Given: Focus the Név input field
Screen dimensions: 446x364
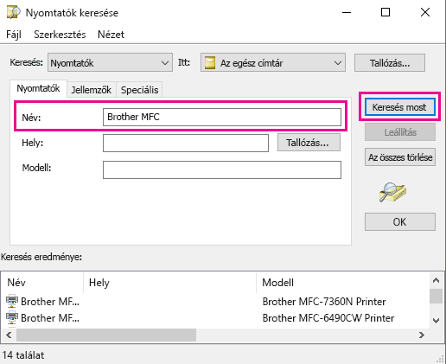Looking at the screenshot, I should [x=222, y=117].
